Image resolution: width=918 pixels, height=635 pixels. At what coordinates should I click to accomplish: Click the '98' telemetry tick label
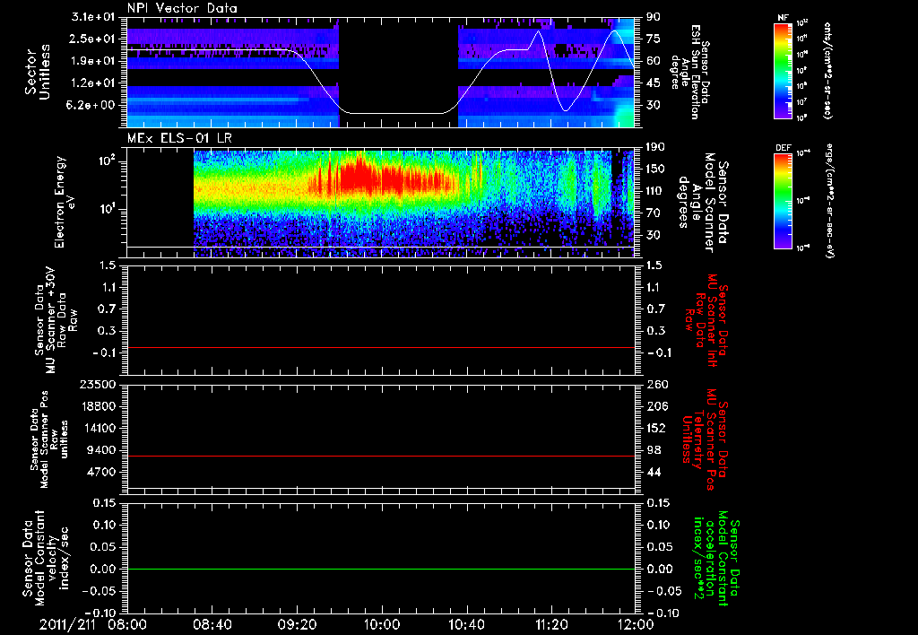point(653,450)
